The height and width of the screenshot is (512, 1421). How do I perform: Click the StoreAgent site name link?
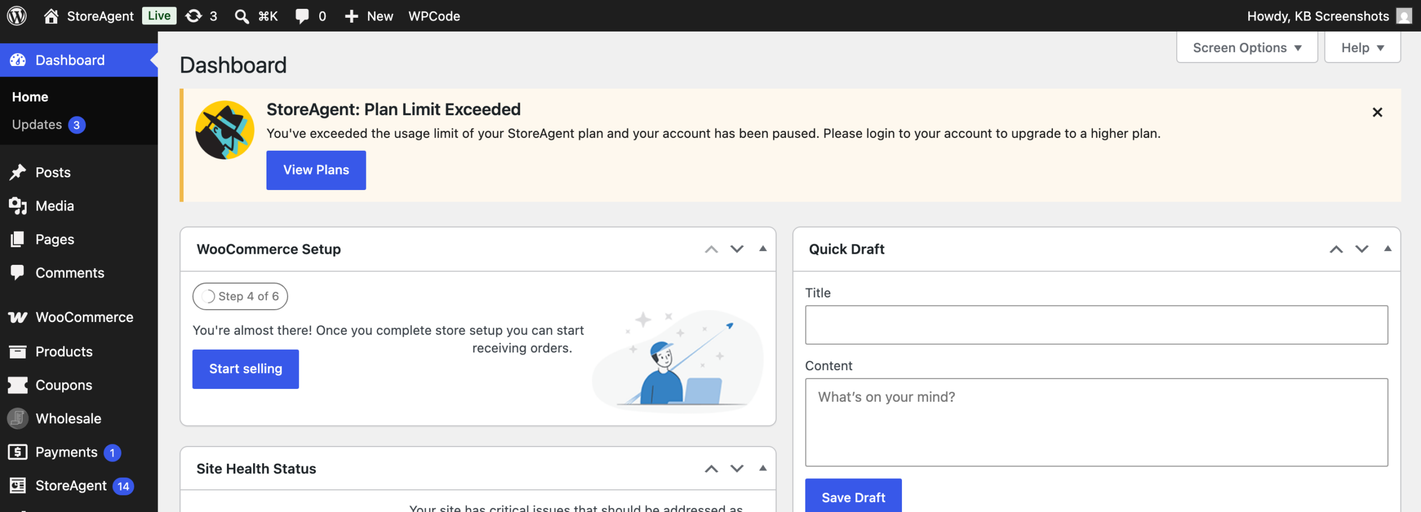(100, 16)
